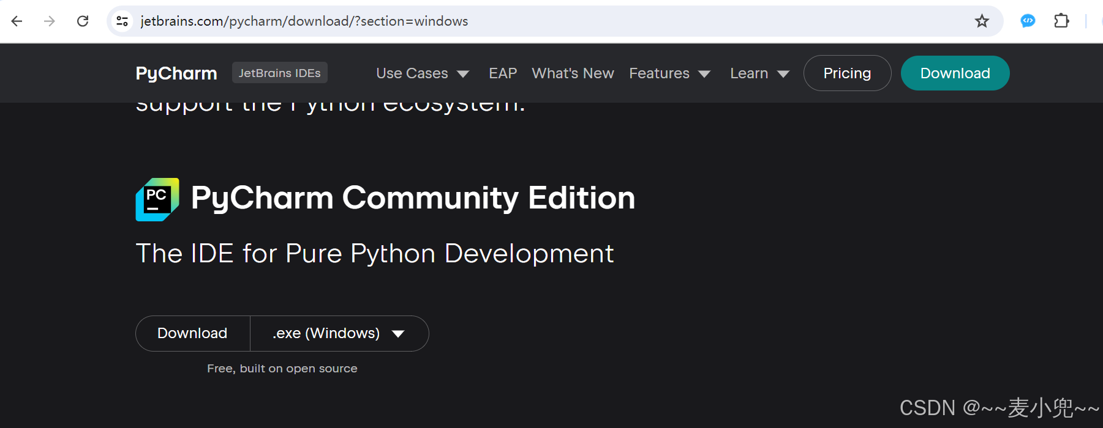Open the Pricing page
The height and width of the screenshot is (428, 1103).
[x=847, y=73]
